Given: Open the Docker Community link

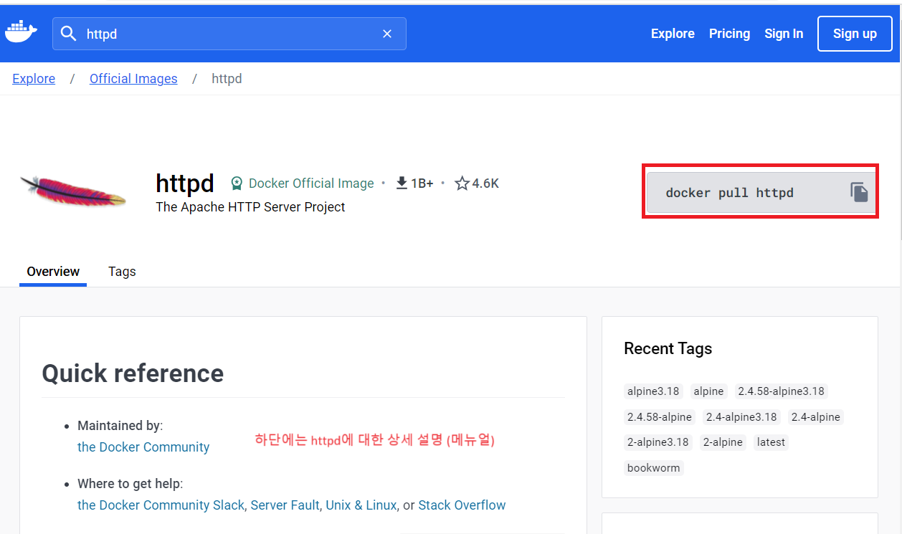Looking at the screenshot, I should click(143, 447).
